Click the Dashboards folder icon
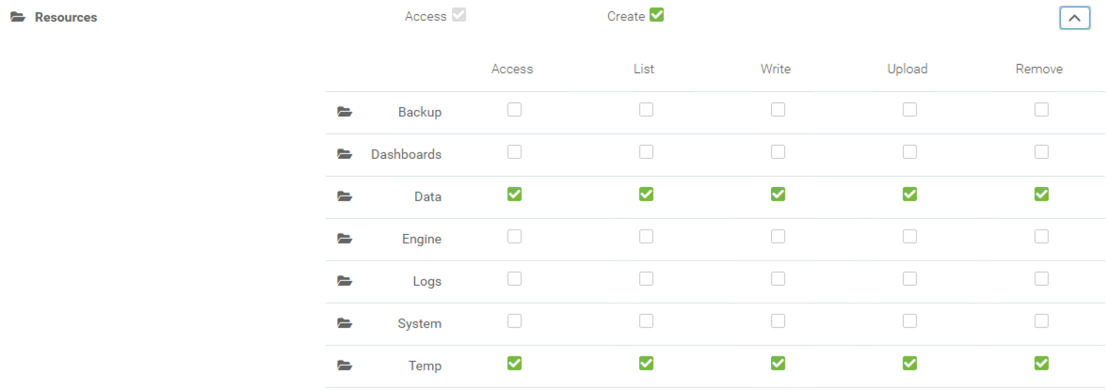The height and width of the screenshot is (391, 1108). point(345,154)
